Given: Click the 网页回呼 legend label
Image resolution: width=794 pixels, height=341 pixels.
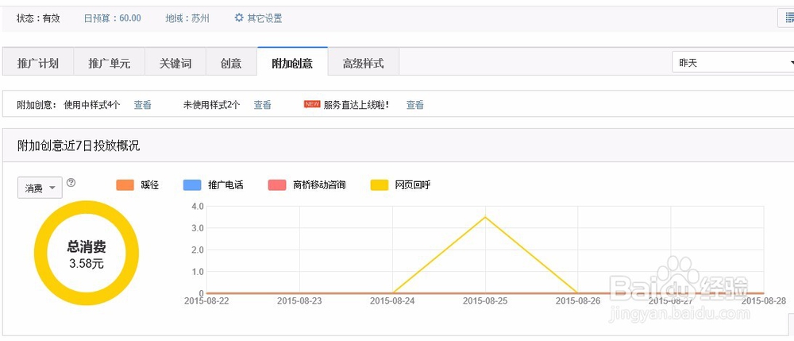Looking at the screenshot, I should click(x=413, y=185).
